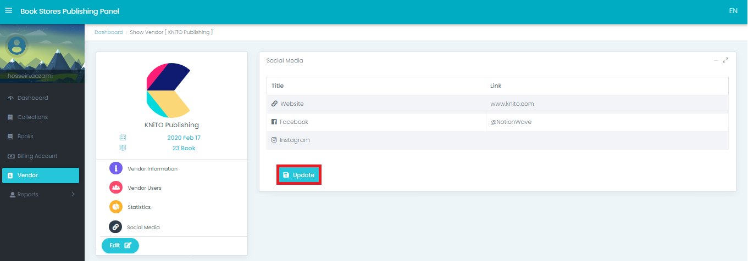Open Books in the sidebar
Screen dimensions: 748x261
[25, 137]
